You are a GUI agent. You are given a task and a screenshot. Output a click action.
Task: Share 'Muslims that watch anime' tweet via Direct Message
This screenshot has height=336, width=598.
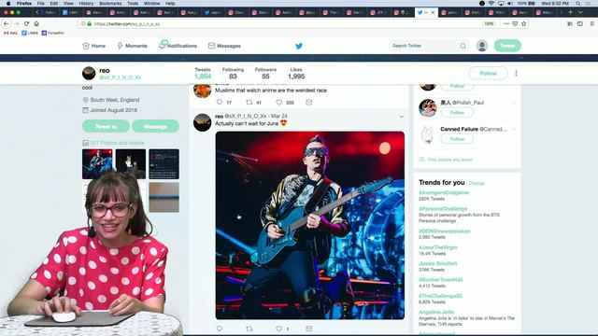[x=309, y=102]
